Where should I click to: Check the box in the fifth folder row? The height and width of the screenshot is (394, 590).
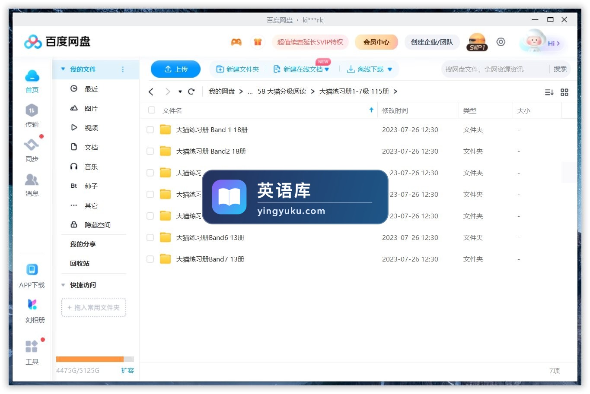click(150, 216)
